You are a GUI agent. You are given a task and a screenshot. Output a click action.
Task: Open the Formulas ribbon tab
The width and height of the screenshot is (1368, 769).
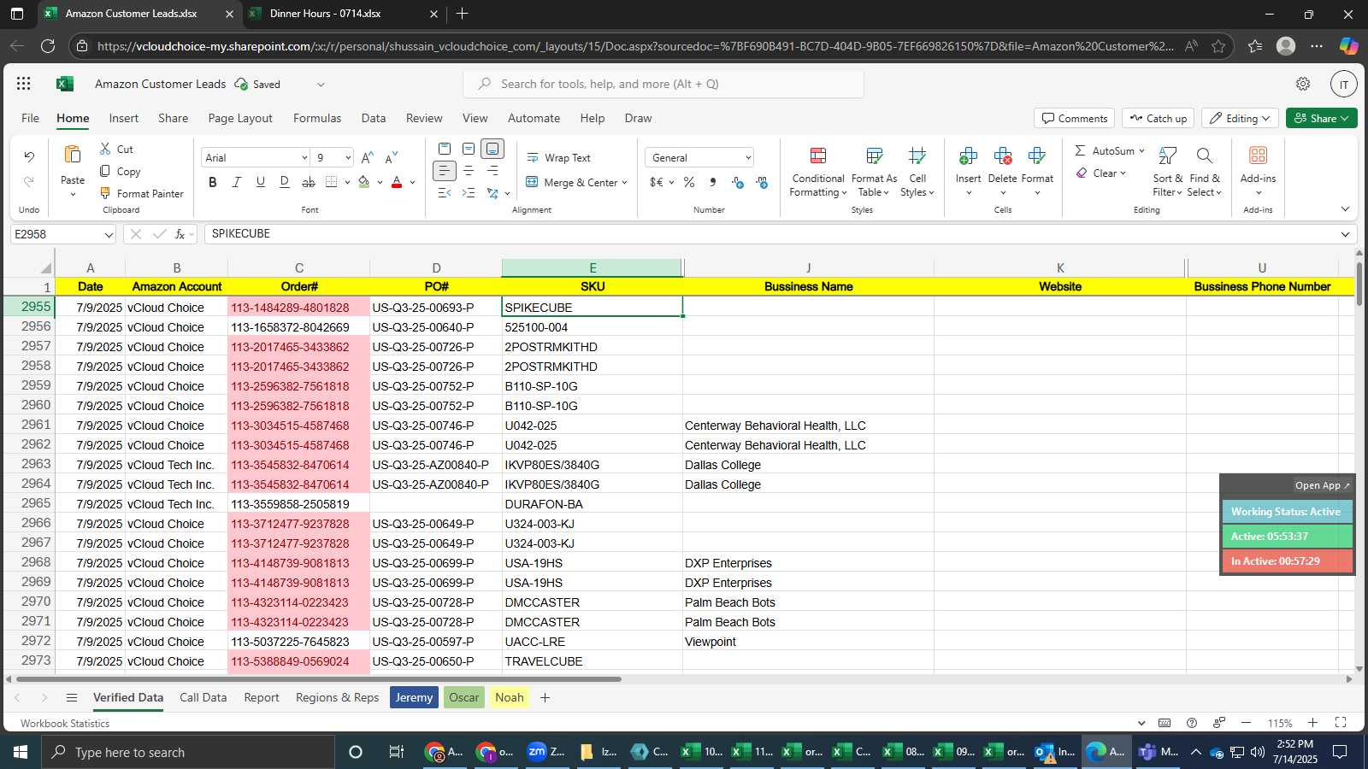(317, 118)
